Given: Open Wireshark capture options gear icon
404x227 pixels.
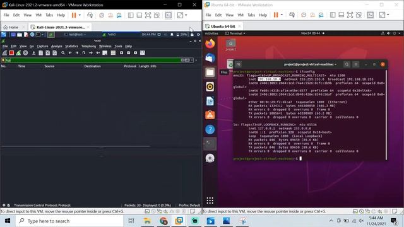Looking at the screenshot, I should [25, 53].
